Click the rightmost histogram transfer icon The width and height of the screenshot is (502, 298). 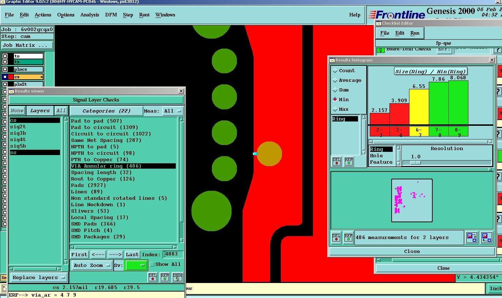(486, 238)
